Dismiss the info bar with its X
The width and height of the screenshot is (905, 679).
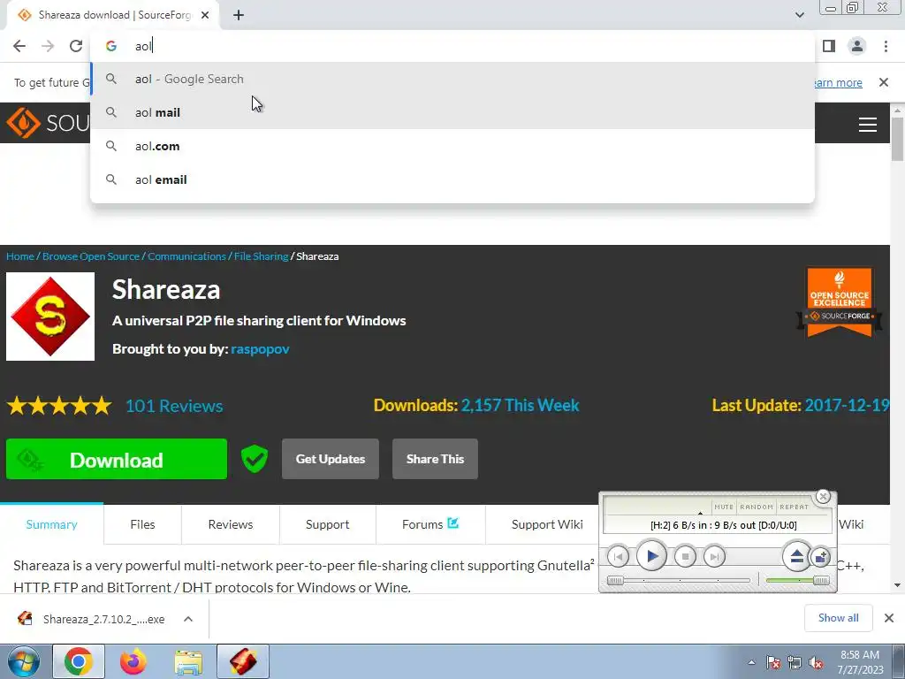pyautogui.click(x=884, y=82)
